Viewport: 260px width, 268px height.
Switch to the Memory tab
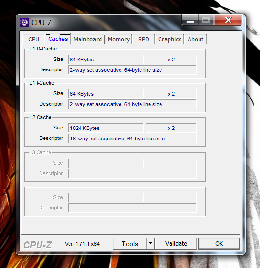[119, 40]
